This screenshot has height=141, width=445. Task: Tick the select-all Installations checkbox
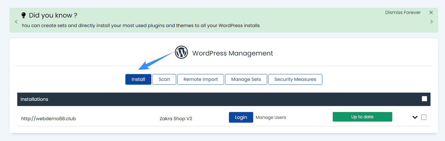point(425,99)
